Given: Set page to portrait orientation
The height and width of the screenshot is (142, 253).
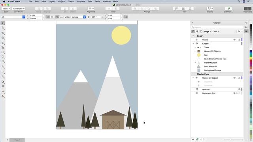Looking at the screenshot, I should coord(47,17).
